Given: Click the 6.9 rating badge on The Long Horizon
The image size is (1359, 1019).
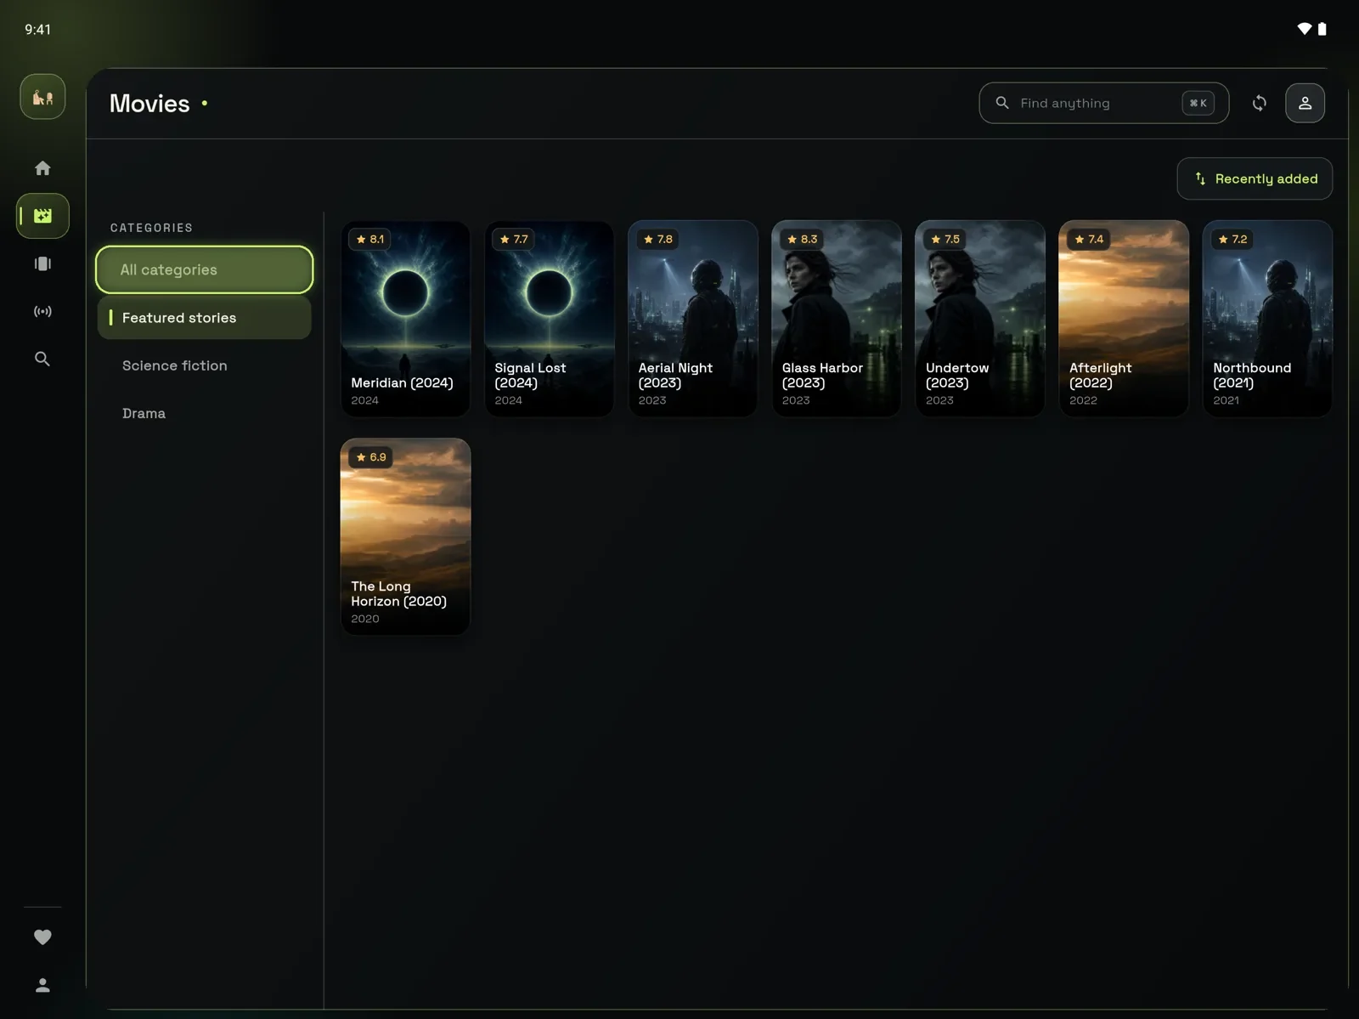Looking at the screenshot, I should click(x=371, y=457).
